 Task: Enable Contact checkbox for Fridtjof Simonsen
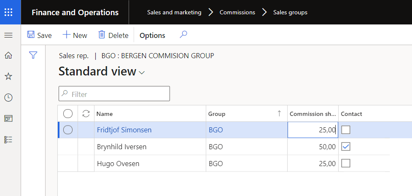pos(346,130)
